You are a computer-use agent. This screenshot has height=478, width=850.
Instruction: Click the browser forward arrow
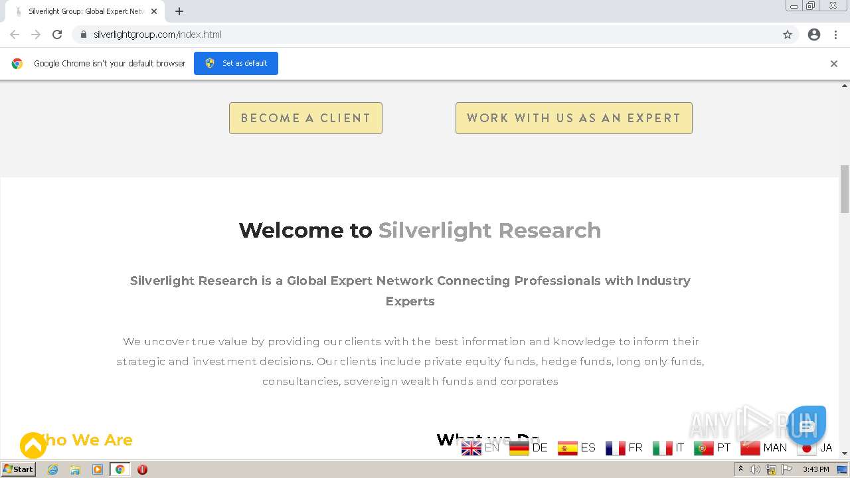tap(36, 35)
